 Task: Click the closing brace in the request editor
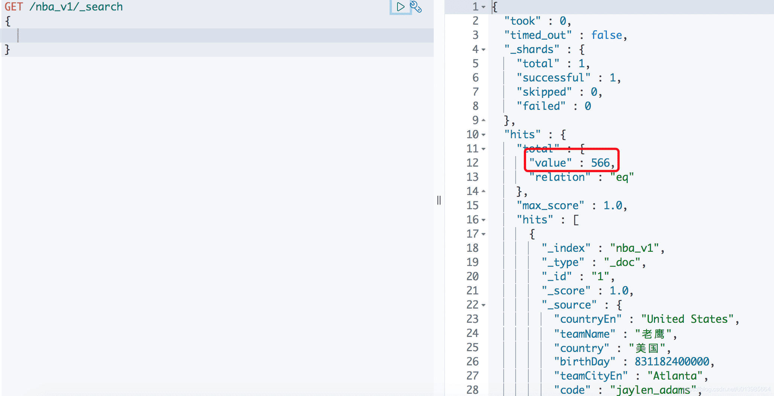coord(7,50)
